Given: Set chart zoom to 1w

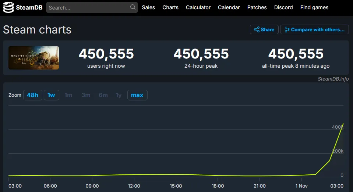Looking at the screenshot, I should click(x=51, y=95).
